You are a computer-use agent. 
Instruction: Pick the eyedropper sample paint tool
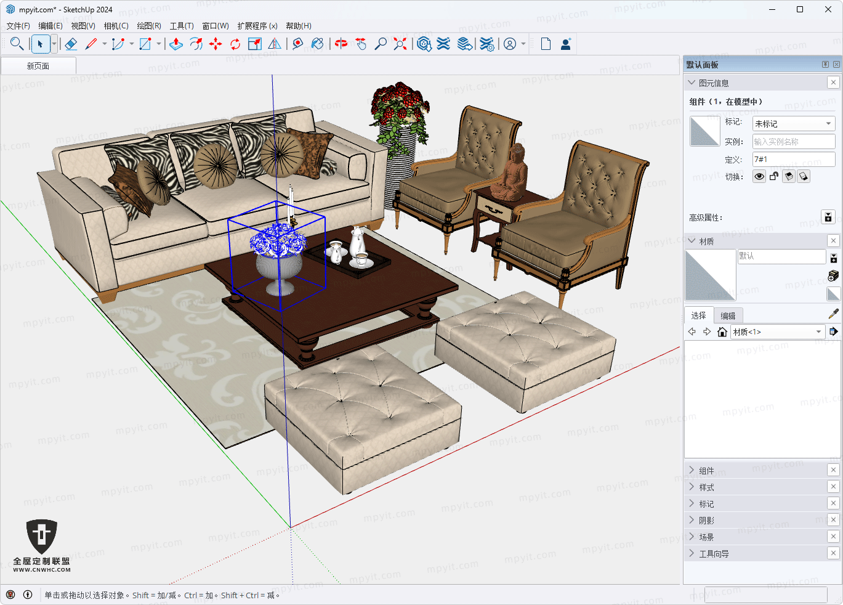834,314
